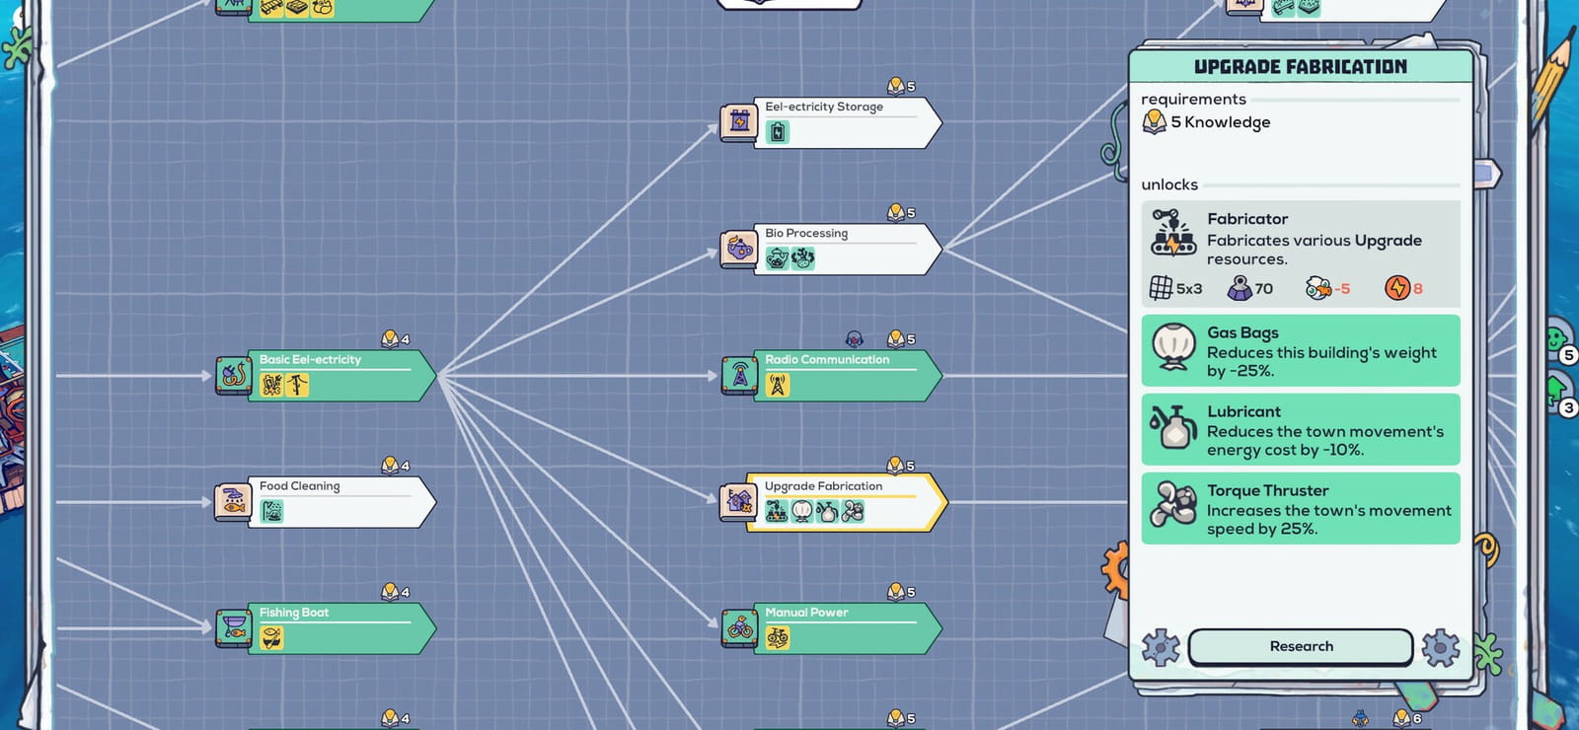
Task: Click the Research button
Action: coord(1301,646)
